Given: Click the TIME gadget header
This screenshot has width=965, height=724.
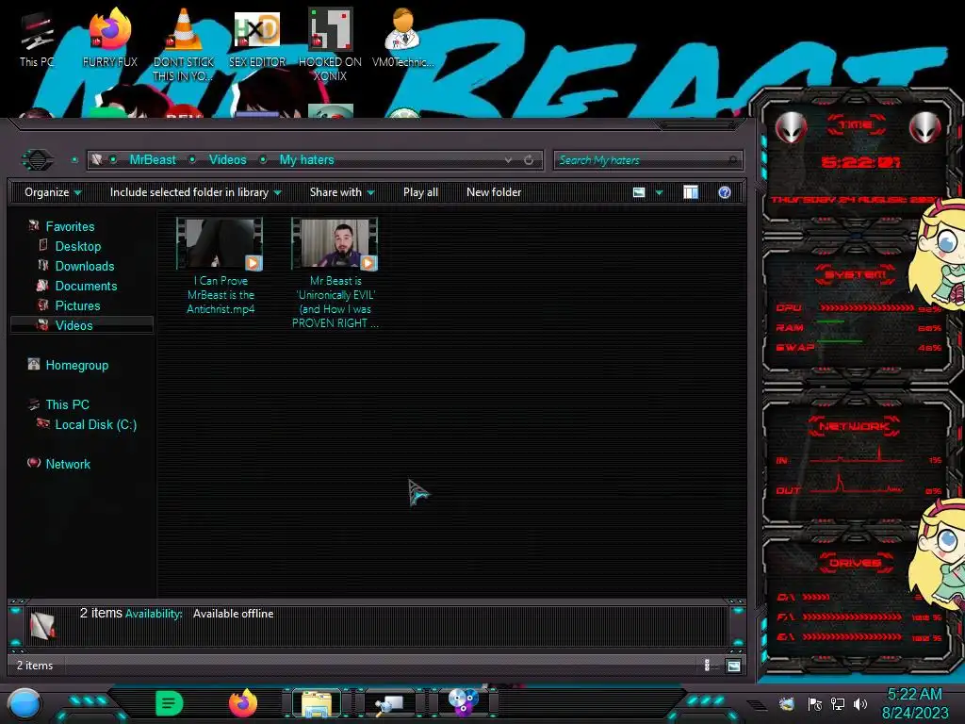Looking at the screenshot, I should (x=856, y=125).
